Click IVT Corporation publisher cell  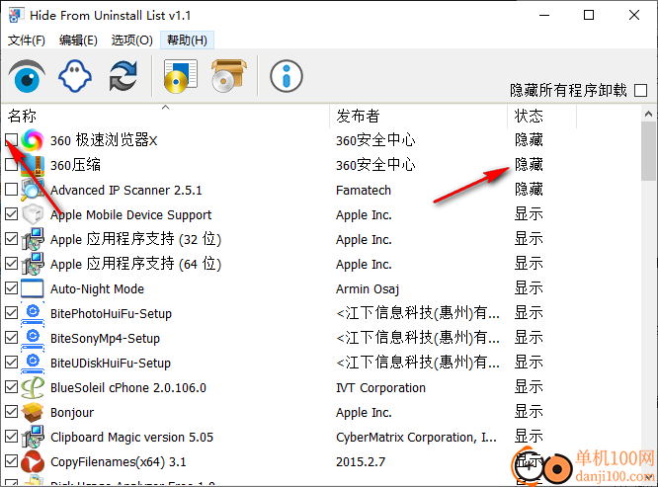(x=380, y=388)
